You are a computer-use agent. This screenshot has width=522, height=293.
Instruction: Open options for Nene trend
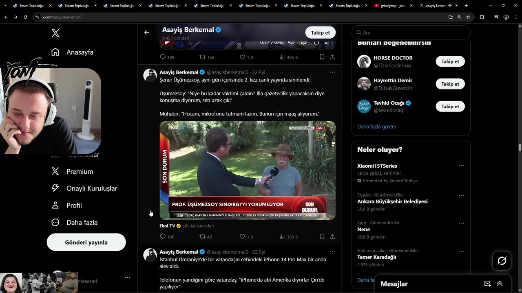pyautogui.click(x=462, y=223)
